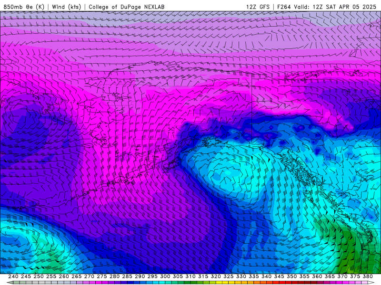Select the 355 colorbar label
The image size is (381, 285).
click(x=304, y=276)
